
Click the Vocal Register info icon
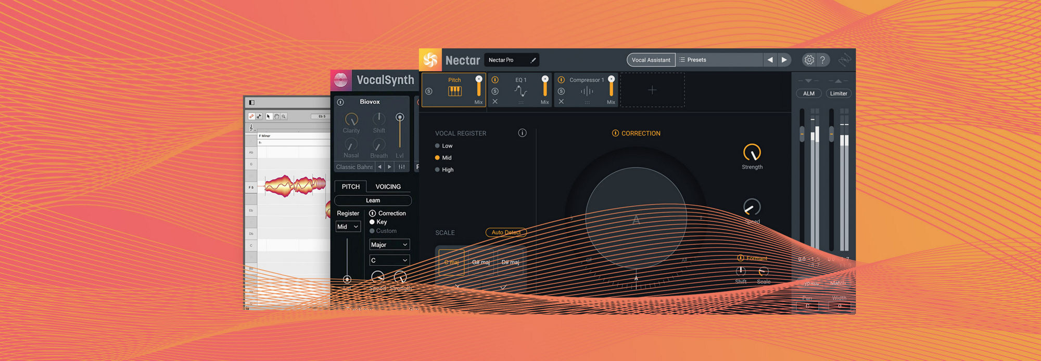pos(522,133)
